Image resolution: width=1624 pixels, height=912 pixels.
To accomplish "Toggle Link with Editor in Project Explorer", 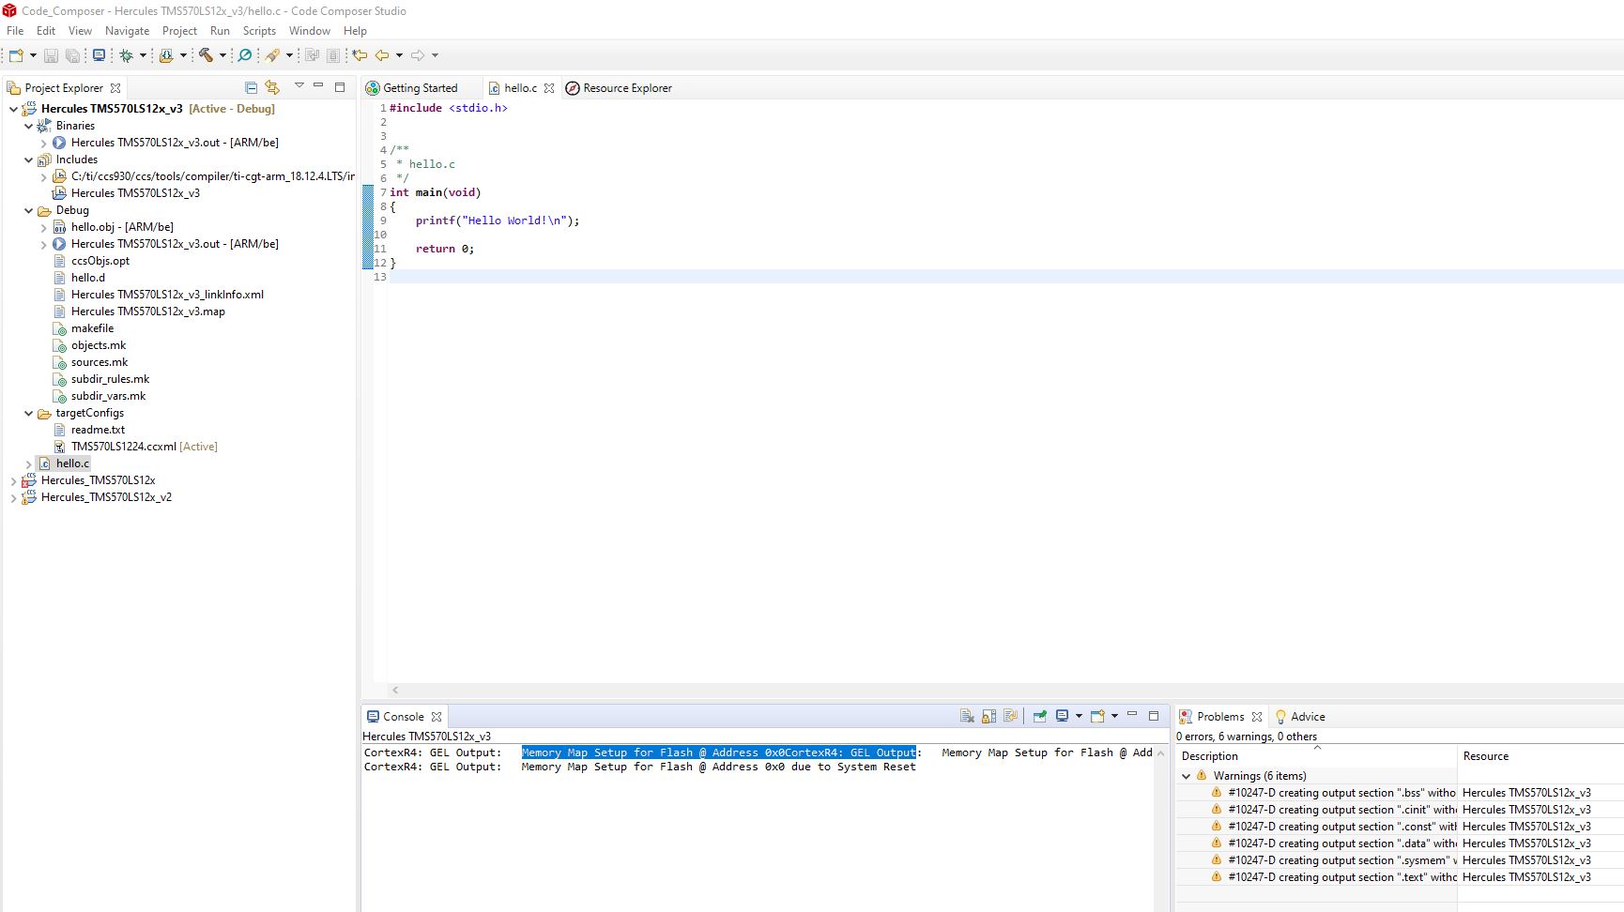I will coord(272,88).
